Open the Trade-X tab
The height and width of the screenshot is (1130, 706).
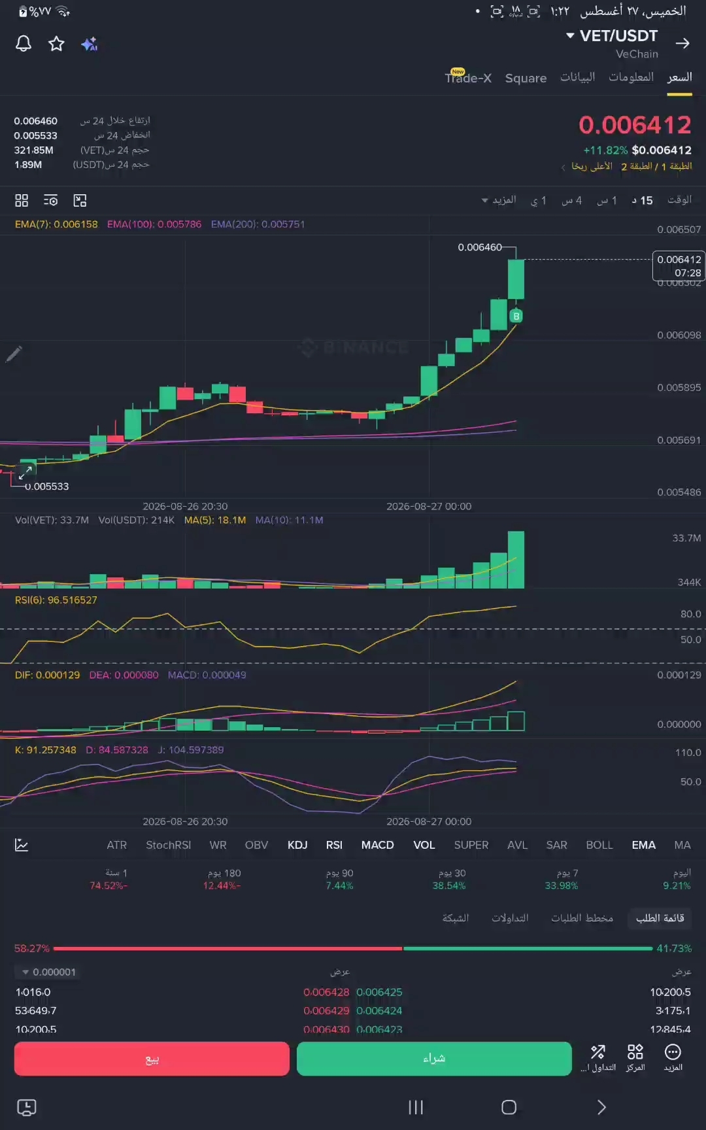click(x=468, y=78)
